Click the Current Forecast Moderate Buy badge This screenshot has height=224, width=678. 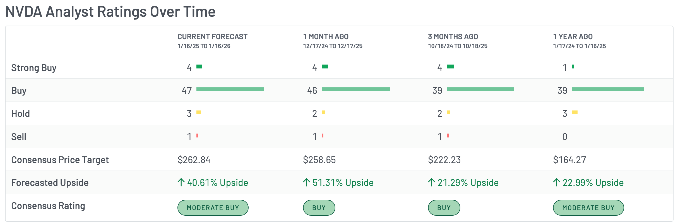213,208
